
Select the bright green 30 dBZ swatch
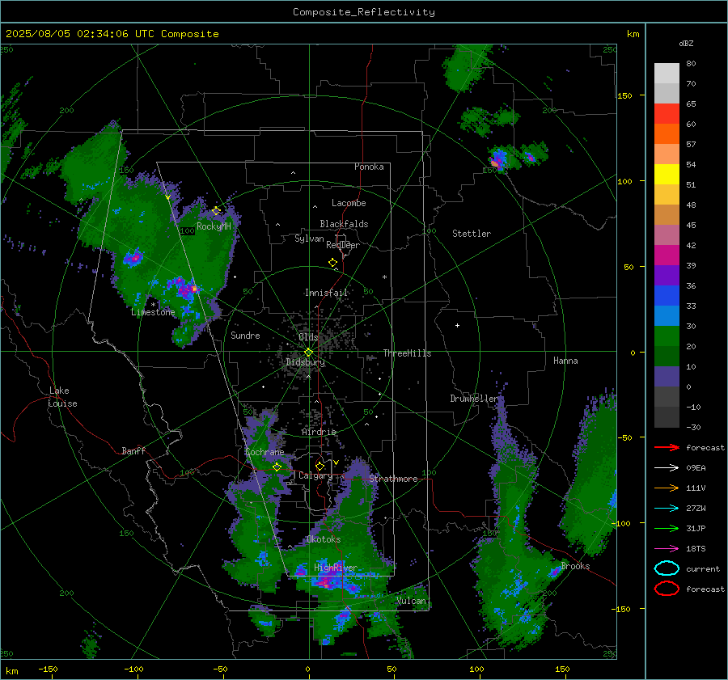click(667, 336)
